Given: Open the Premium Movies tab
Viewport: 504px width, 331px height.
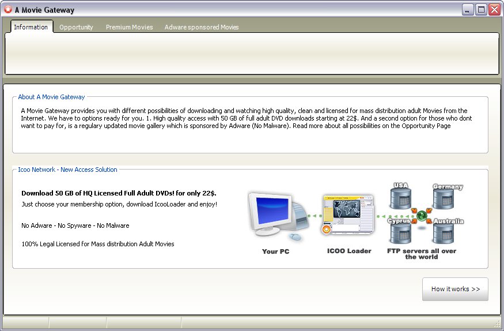Looking at the screenshot, I should tap(129, 27).
